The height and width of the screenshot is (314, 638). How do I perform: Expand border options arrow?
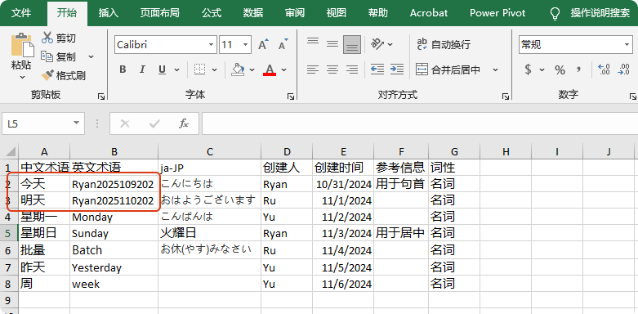pos(214,70)
